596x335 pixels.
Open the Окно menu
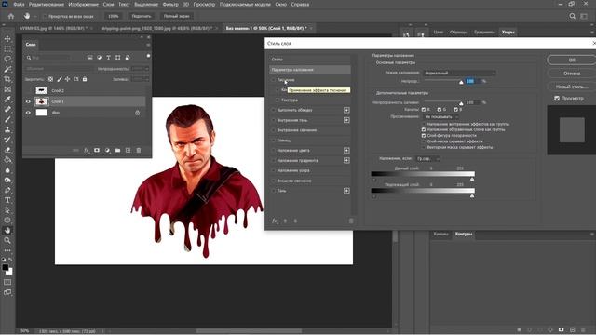point(281,5)
